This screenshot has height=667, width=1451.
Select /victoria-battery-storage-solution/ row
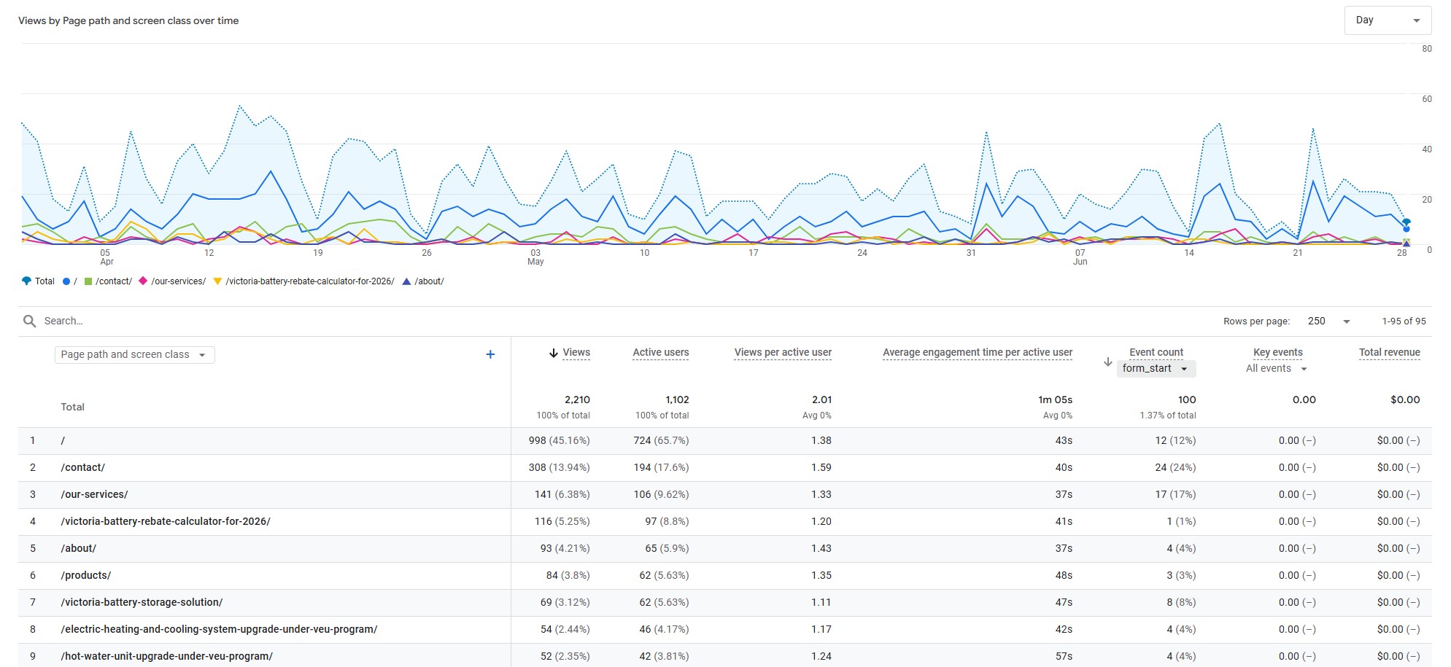pos(724,602)
